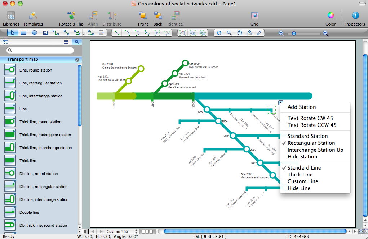Viewport: 368px width, 239px height.
Task: Click the library list vertical scrollbar
Action: 80,96
